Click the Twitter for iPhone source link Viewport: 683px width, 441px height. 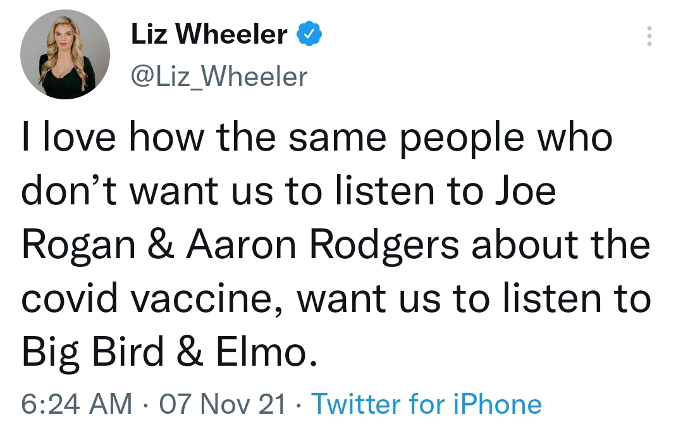click(427, 404)
